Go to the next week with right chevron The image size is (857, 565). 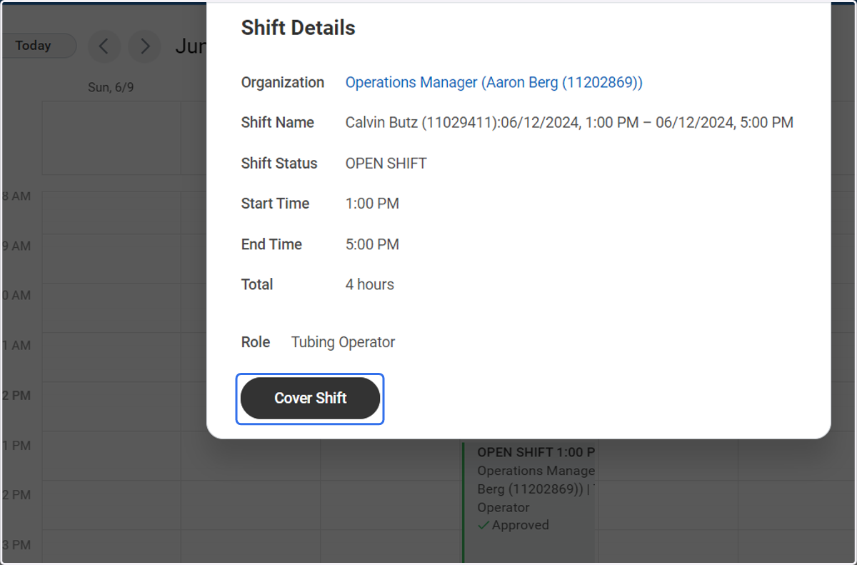pyautogui.click(x=144, y=46)
